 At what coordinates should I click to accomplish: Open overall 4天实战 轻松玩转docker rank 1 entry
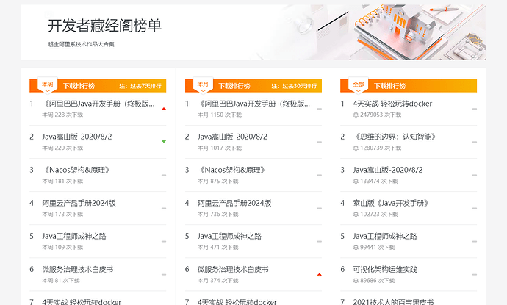click(392, 104)
